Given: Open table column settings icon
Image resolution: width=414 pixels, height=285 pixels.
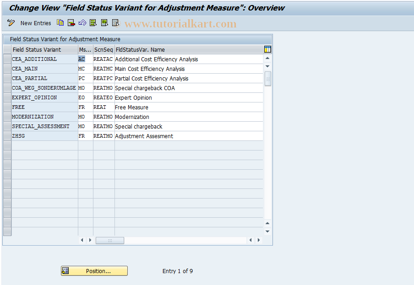Looking at the screenshot, I should click(267, 49).
